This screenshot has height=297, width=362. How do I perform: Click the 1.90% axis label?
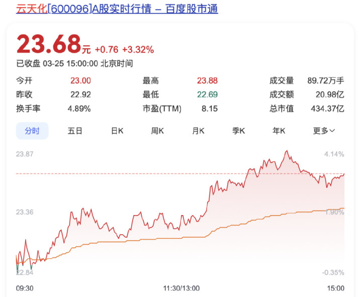[334, 212]
